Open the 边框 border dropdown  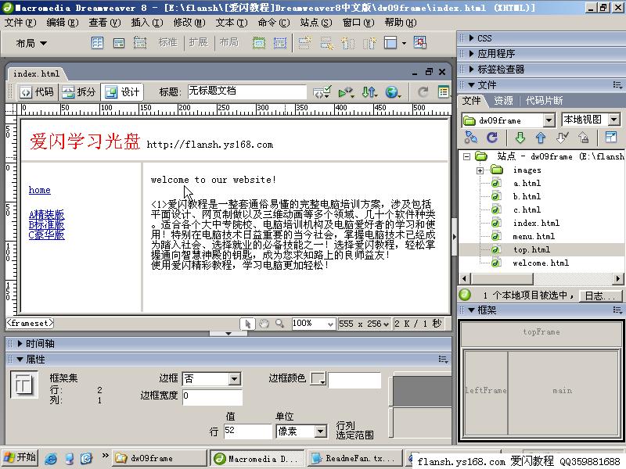[235, 378]
